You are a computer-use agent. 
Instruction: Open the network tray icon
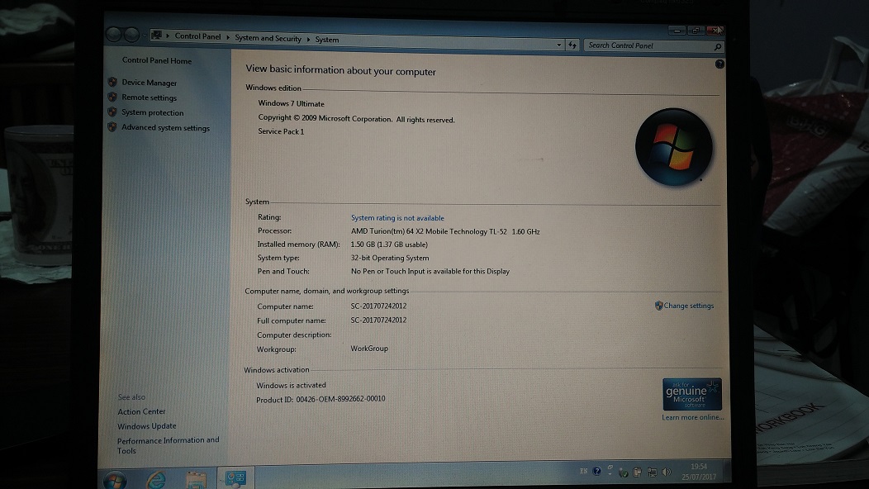[653, 472]
